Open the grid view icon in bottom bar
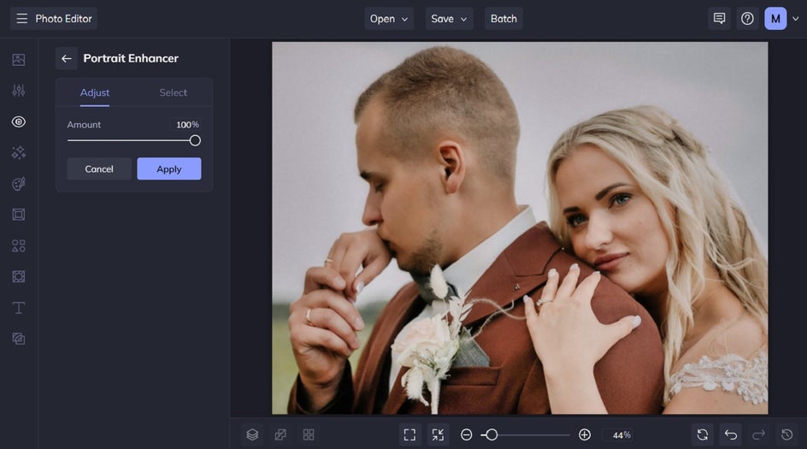 tap(309, 434)
